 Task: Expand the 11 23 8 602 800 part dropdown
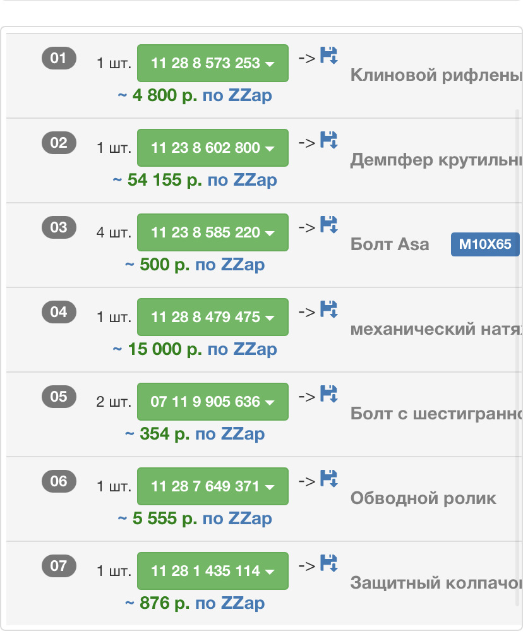coord(213,148)
